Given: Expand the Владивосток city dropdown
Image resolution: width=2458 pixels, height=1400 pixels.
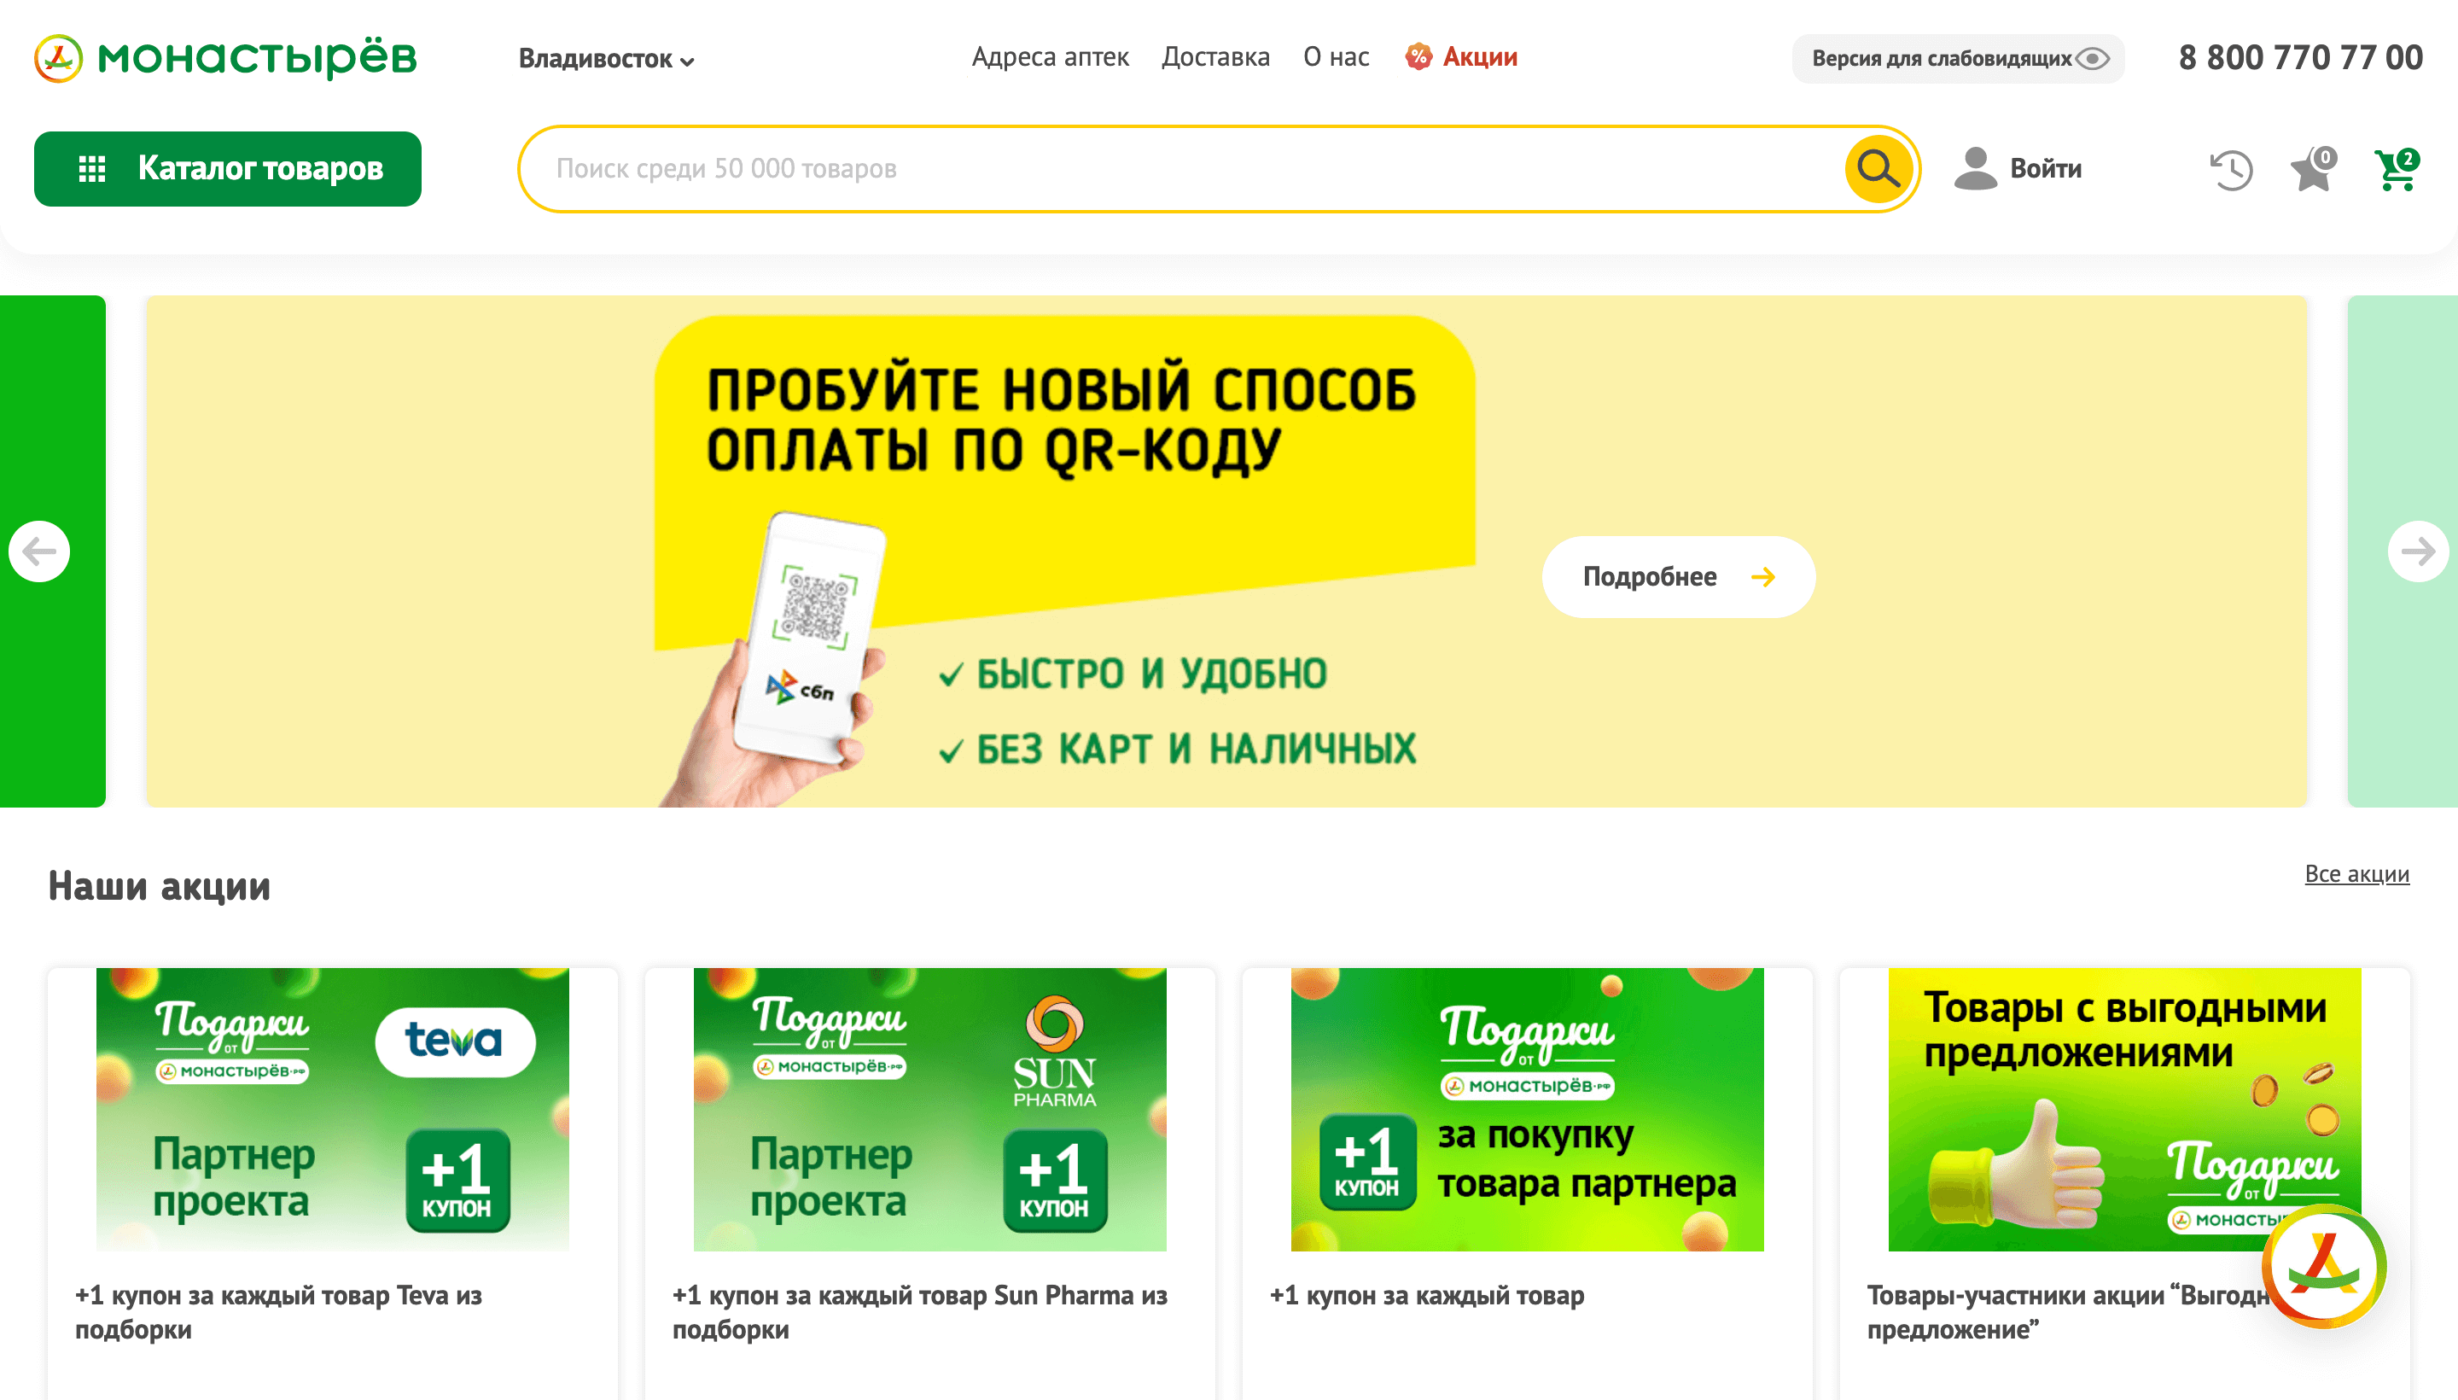Looking at the screenshot, I should point(606,59).
